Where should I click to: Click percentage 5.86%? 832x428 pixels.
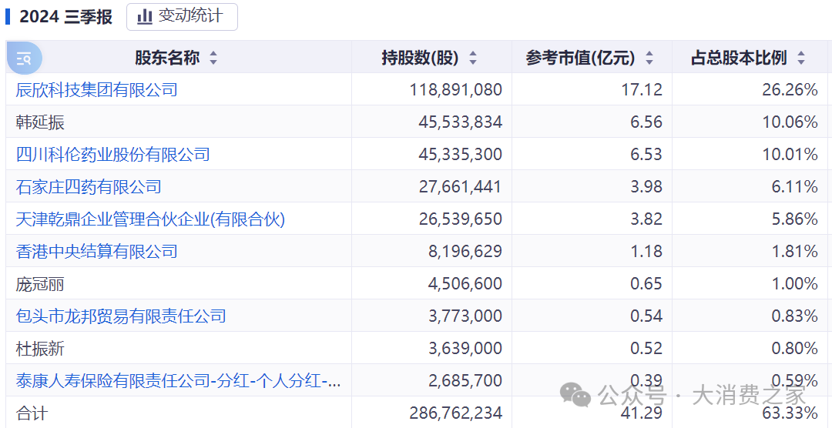795,219
